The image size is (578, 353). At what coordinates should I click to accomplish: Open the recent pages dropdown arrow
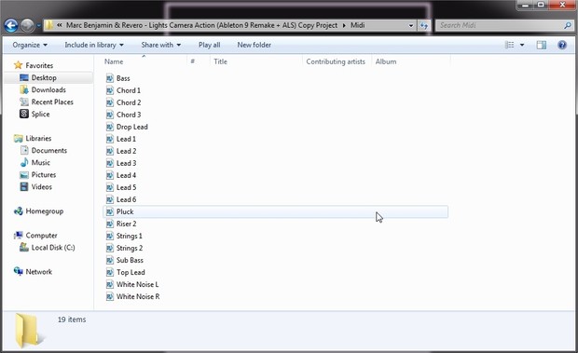point(39,26)
